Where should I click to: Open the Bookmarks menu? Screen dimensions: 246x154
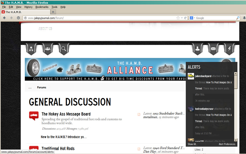[x=42, y=7]
